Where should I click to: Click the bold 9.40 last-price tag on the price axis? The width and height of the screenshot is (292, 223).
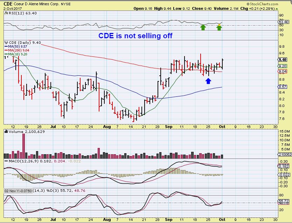click(x=283, y=60)
